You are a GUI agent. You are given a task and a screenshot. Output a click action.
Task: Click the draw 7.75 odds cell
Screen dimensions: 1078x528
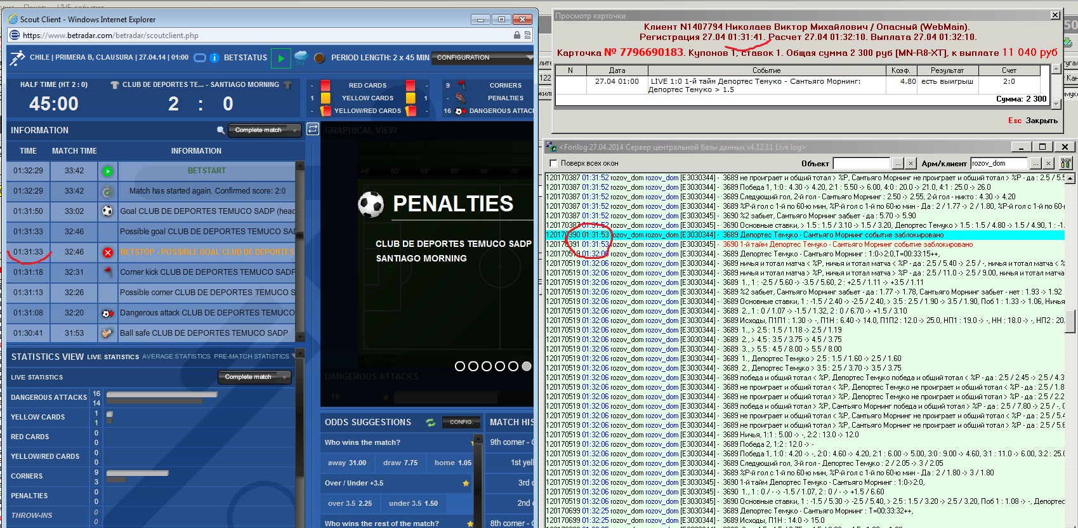click(400, 463)
